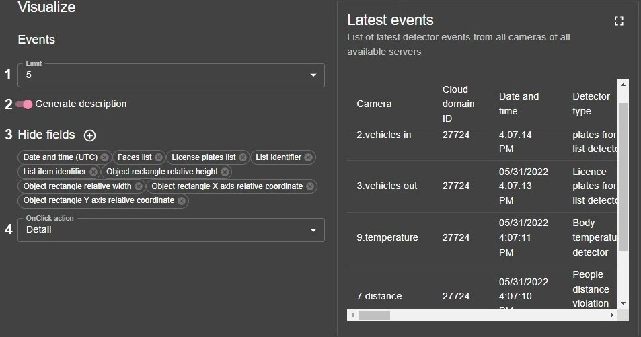Remove the 'List item identifier' chip

pos(93,172)
